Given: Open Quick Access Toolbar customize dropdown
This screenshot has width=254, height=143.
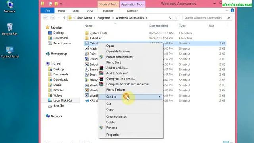Looking at the screenshot, I should (61, 4).
